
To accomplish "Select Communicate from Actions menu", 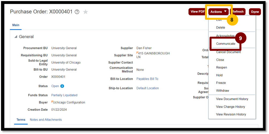I will (226, 44).
